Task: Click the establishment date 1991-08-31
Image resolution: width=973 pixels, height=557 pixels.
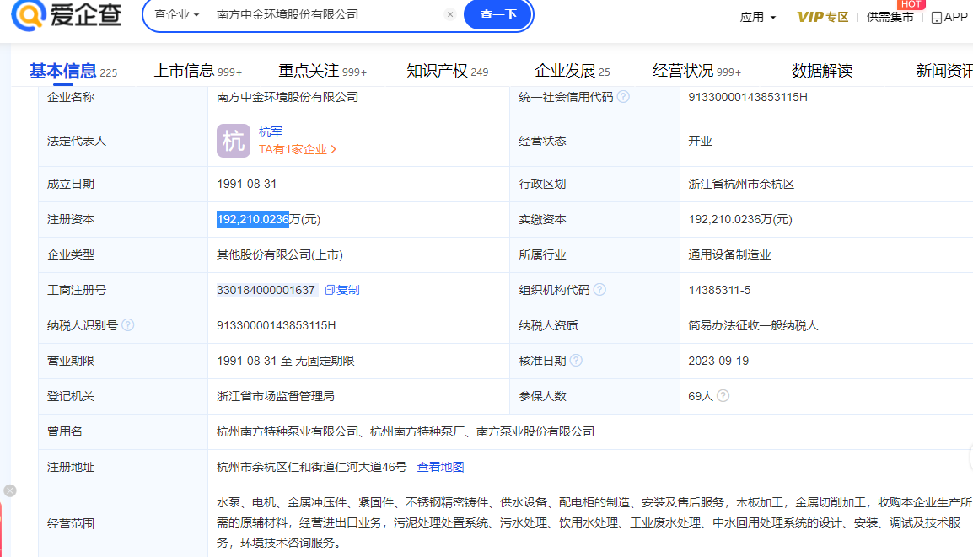Action: [246, 184]
